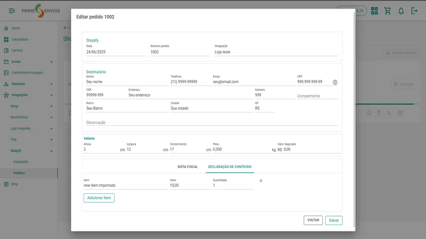Collapse the Shopify sidebar submenu
Screen dimensions: 426x239
click(51, 151)
